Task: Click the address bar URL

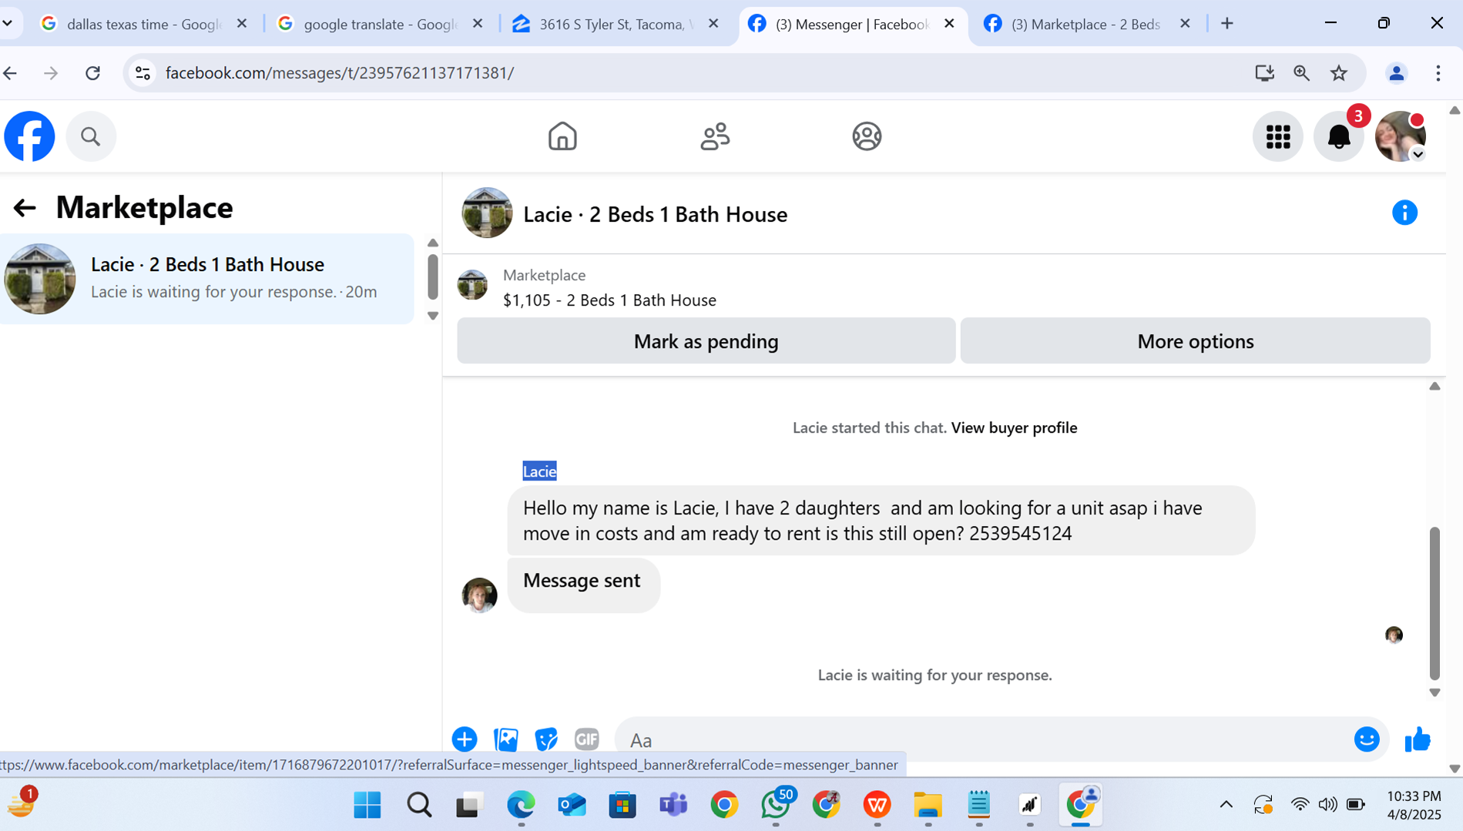Action: tap(340, 73)
